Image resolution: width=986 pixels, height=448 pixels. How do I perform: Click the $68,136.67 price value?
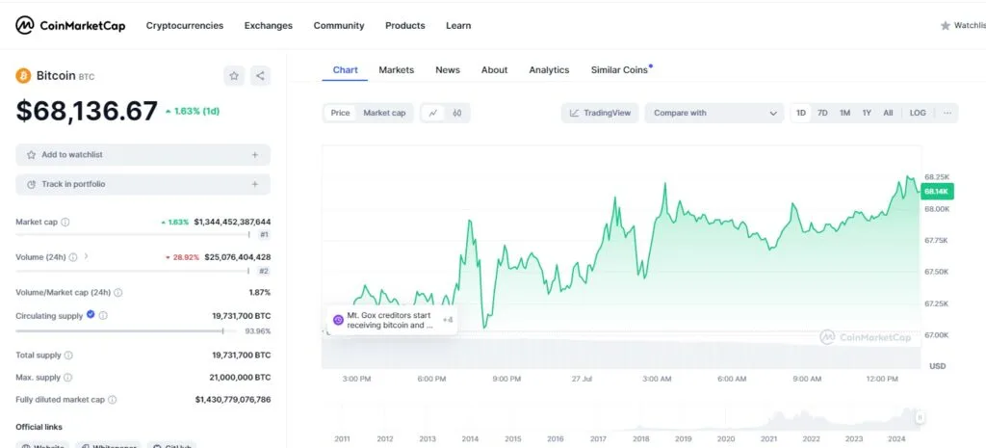tap(87, 111)
